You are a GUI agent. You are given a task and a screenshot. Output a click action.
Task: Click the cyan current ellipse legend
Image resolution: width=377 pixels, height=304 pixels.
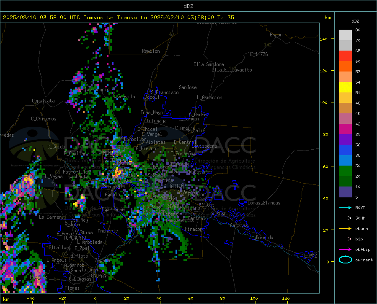click(x=345, y=260)
